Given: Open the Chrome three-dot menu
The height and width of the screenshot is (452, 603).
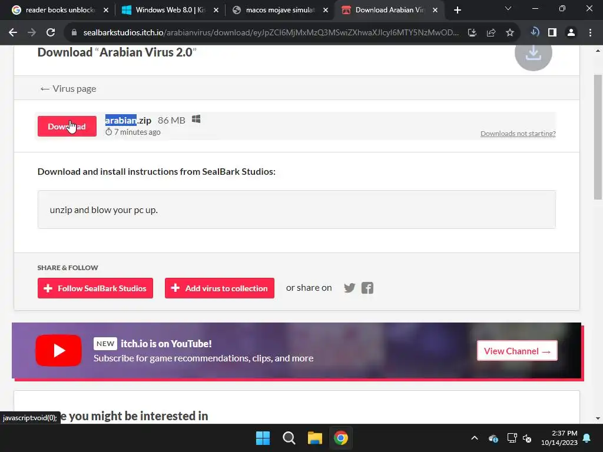Looking at the screenshot, I should (590, 33).
